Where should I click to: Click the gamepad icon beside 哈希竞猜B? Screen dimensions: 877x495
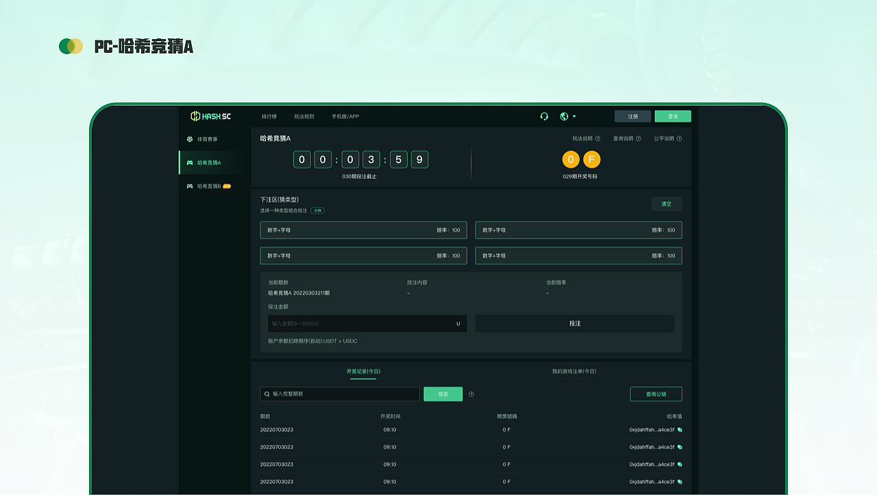click(x=190, y=186)
